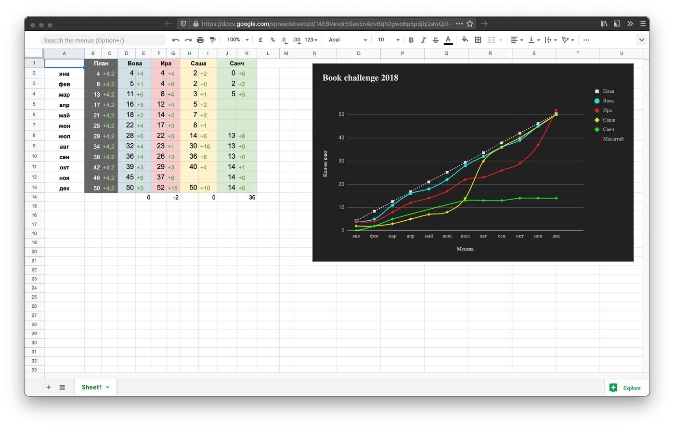Expand the font size 10 dropdown
The height and width of the screenshot is (428, 674).
pos(388,40)
